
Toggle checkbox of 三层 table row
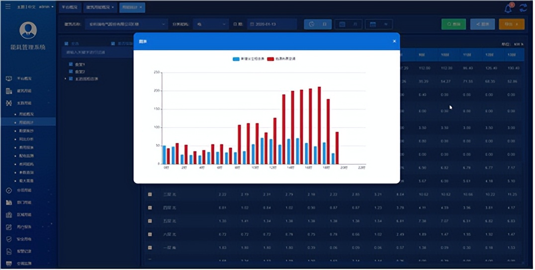pos(150,194)
